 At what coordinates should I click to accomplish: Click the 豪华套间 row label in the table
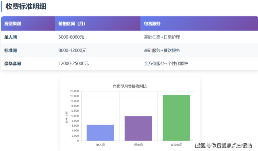point(13,64)
